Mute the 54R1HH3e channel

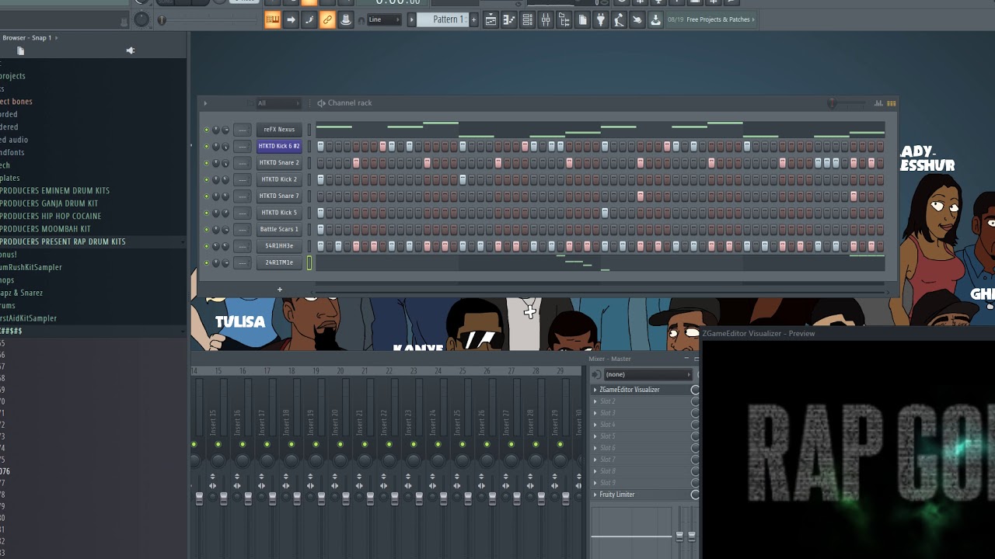point(206,246)
